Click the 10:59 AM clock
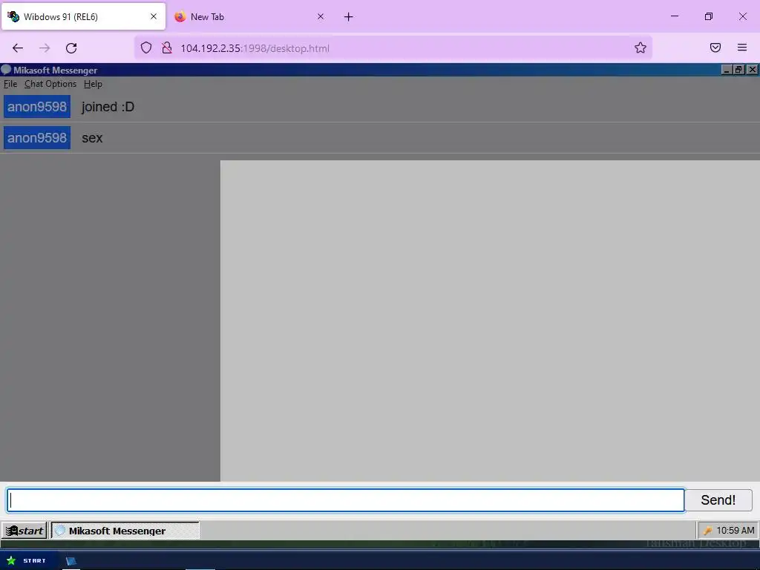Image resolution: width=760 pixels, height=570 pixels. pyautogui.click(x=736, y=531)
